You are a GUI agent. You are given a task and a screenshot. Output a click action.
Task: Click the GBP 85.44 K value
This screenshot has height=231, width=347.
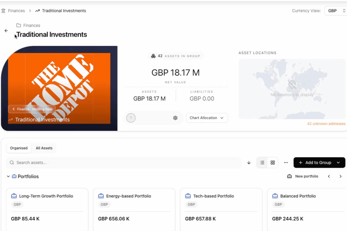[25, 219]
